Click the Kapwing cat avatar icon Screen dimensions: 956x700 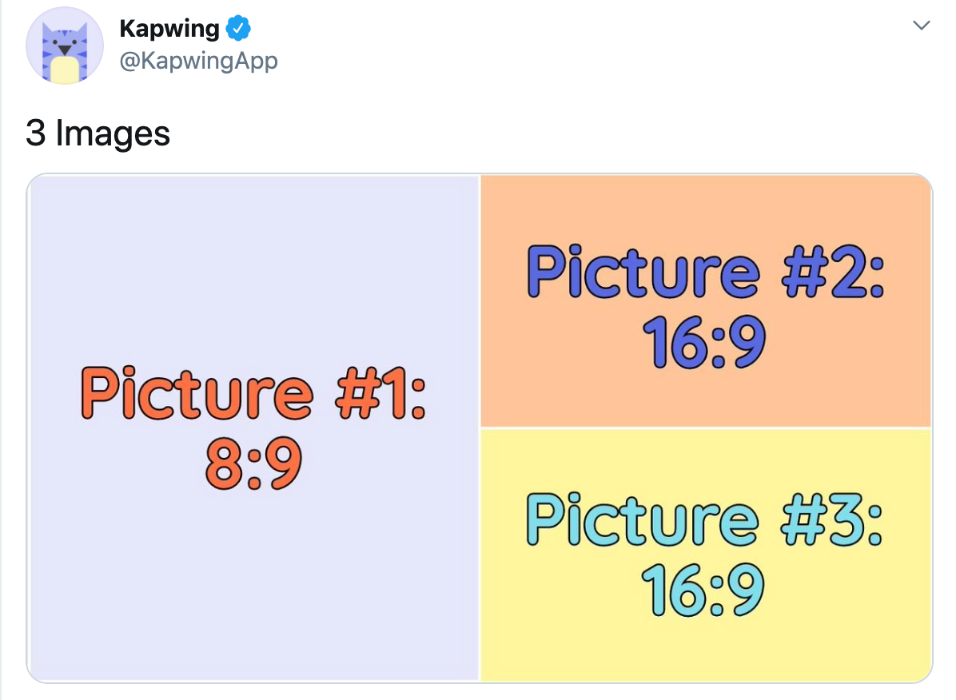64,46
